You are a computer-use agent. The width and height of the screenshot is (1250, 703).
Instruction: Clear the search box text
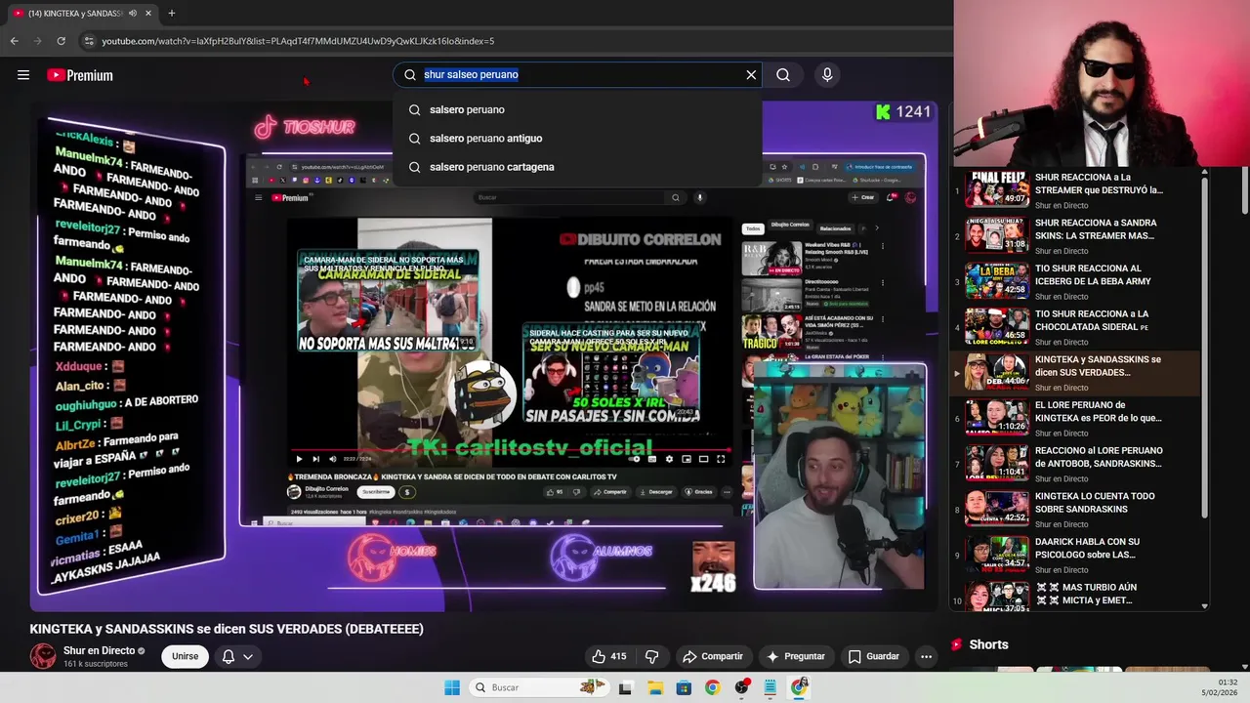(x=751, y=74)
